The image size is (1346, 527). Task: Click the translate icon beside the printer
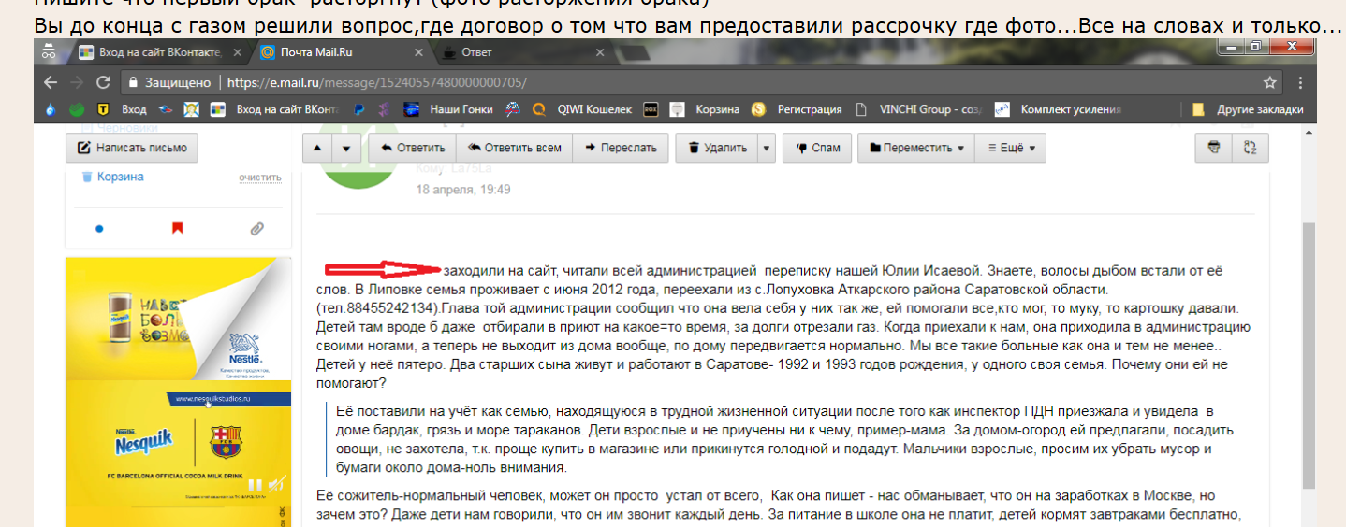click(1250, 148)
